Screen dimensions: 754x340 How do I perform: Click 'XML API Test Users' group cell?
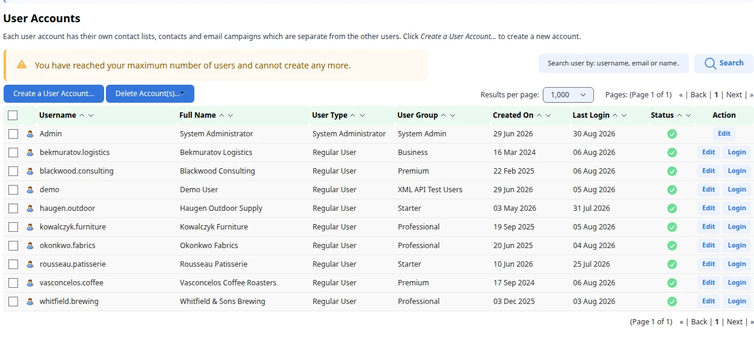(430, 190)
